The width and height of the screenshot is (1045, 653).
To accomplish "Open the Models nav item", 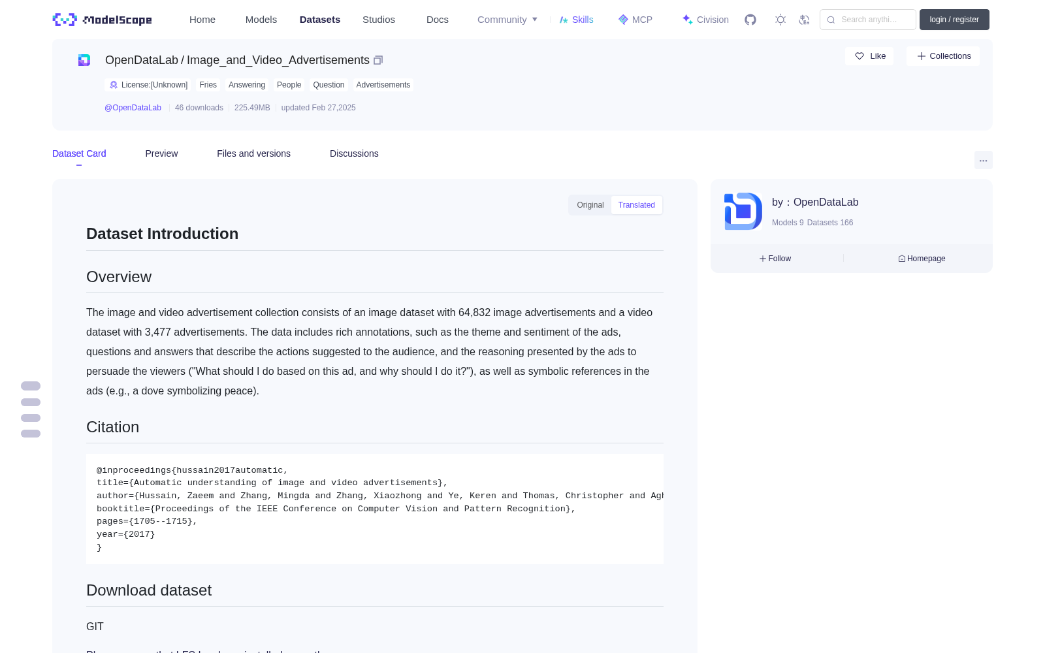I will click(x=261, y=20).
